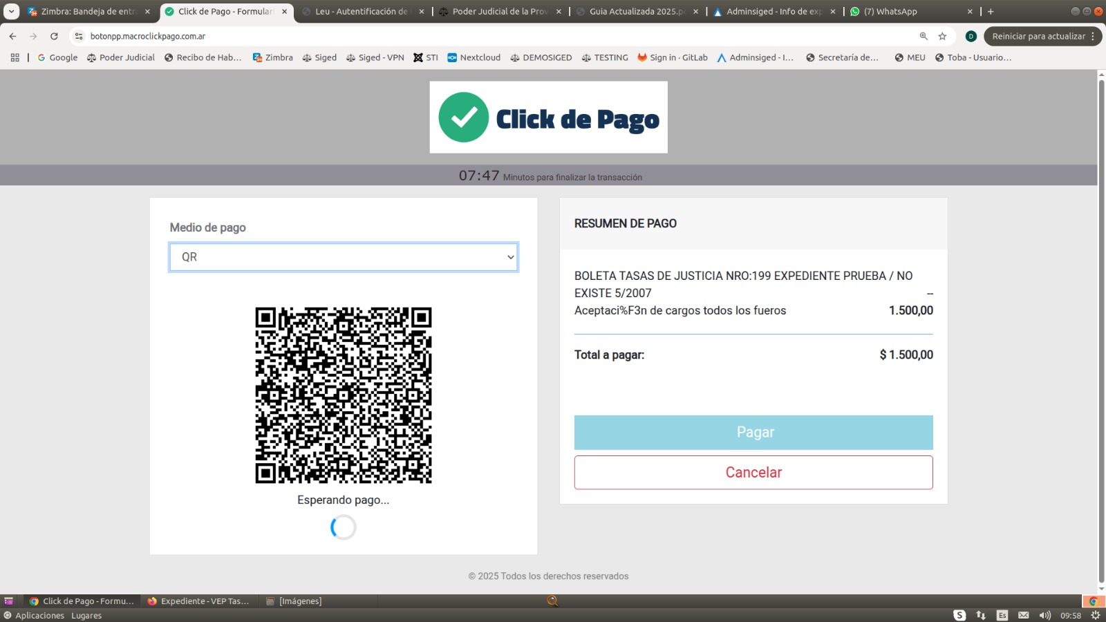Reload the current page
Image resolution: width=1106 pixels, height=622 pixels.
coord(54,36)
